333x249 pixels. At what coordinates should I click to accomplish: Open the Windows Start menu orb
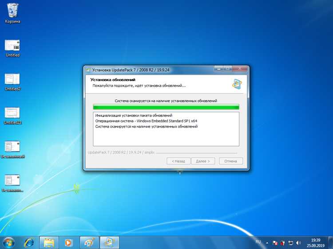click(x=9, y=243)
